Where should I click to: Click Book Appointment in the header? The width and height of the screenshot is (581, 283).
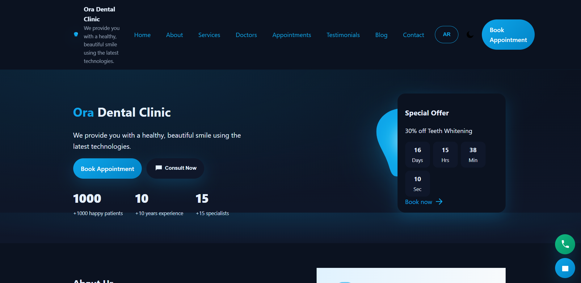pos(508,35)
